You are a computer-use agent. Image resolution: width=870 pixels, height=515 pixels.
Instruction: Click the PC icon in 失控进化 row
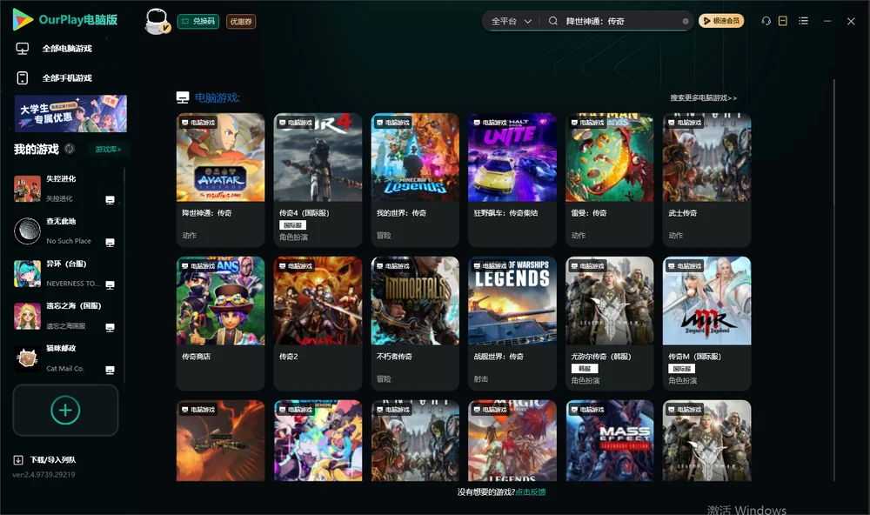click(x=110, y=200)
